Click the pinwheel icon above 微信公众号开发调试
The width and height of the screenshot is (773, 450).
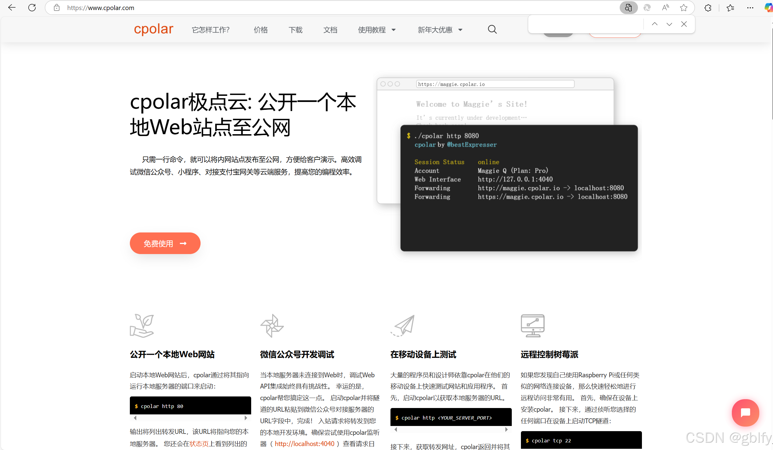coord(272,326)
